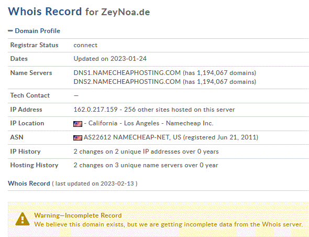Select the Registrar Status connect value
Screen dimensions: 309x237
(x=85, y=45)
